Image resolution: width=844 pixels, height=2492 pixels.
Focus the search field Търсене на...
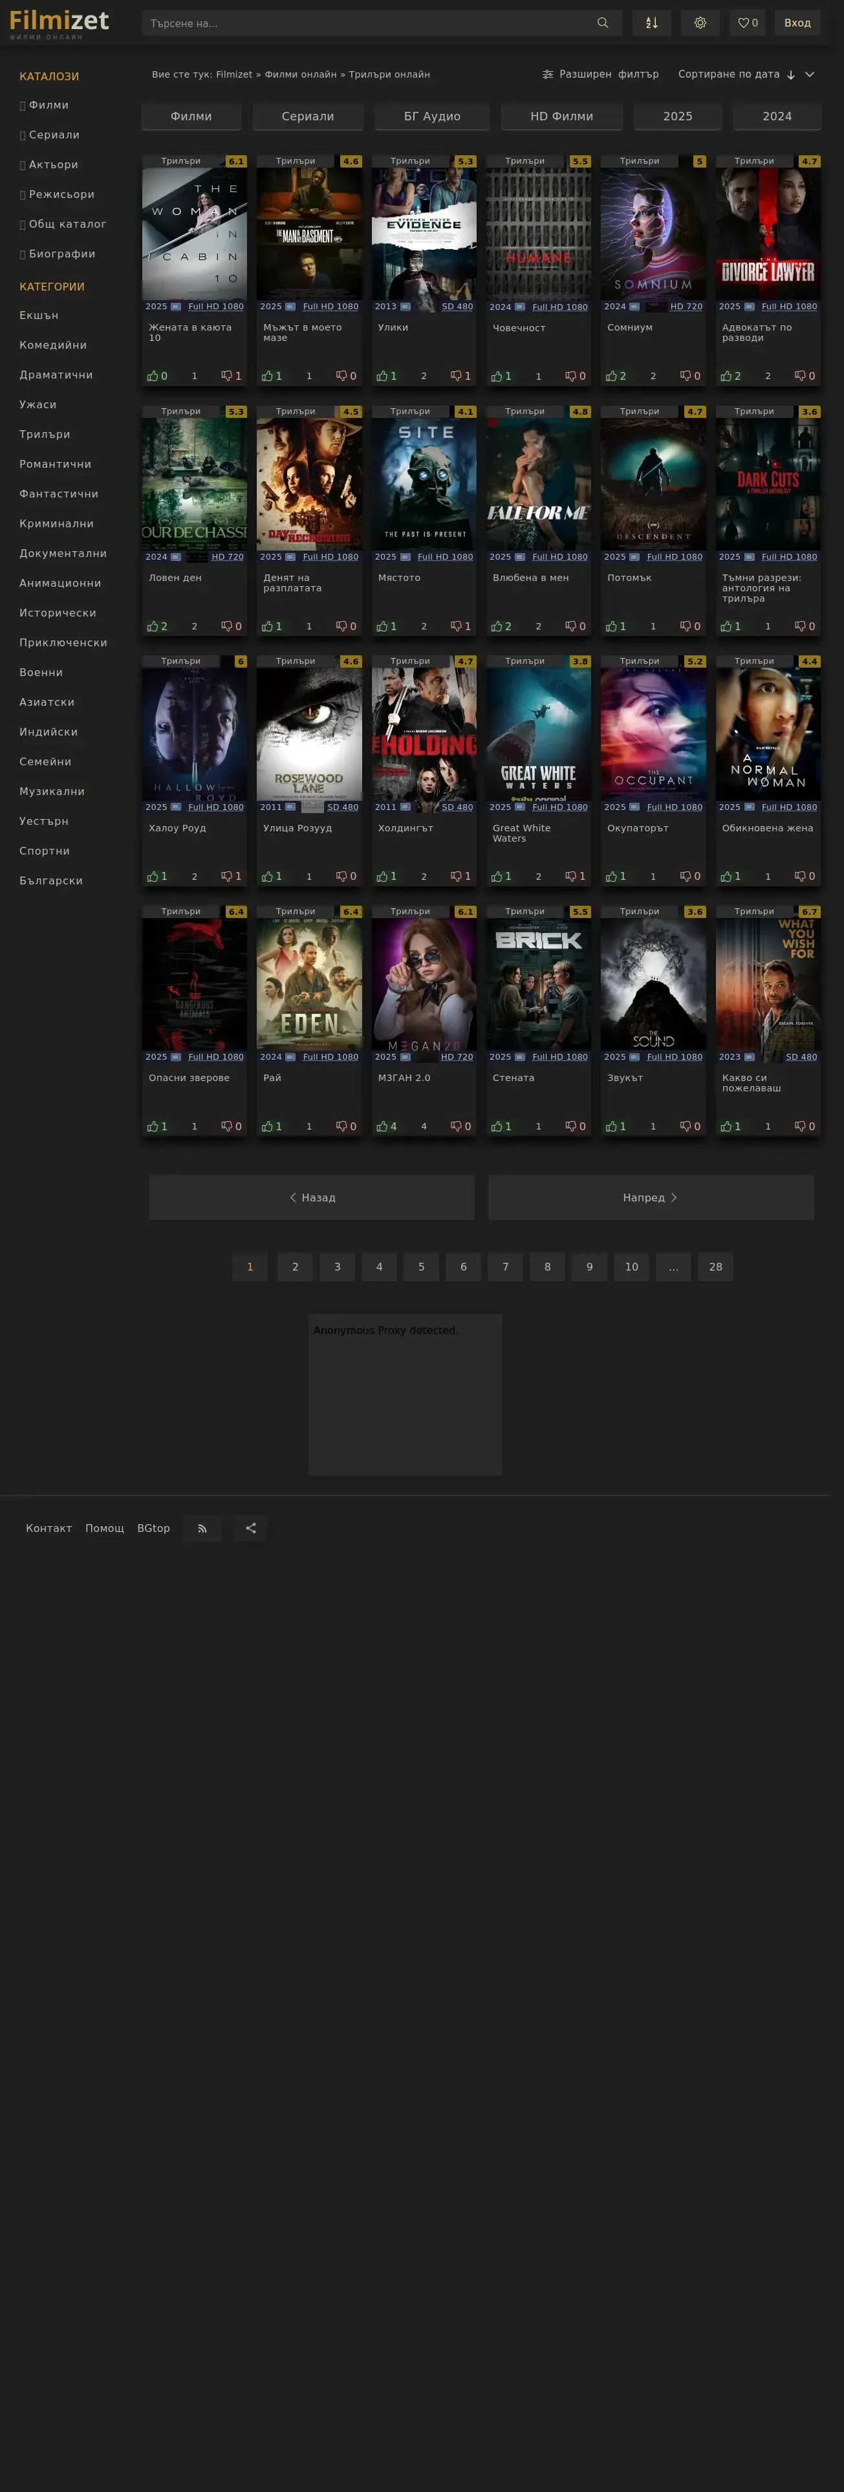click(367, 23)
